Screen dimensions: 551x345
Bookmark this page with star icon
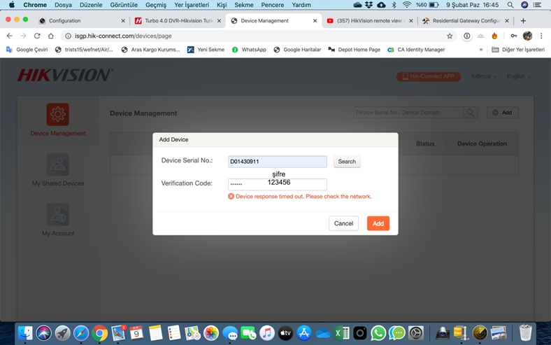tap(450, 36)
